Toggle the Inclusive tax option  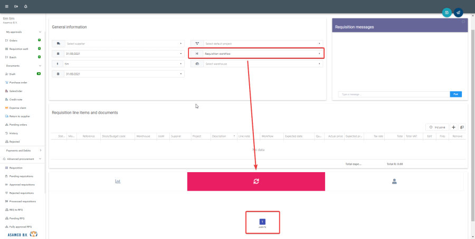pos(437,127)
